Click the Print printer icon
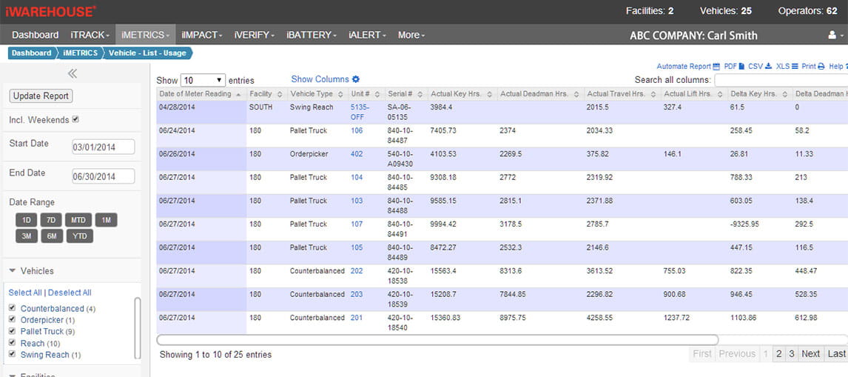This screenshot has width=848, height=377. pyautogui.click(x=821, y=67)
